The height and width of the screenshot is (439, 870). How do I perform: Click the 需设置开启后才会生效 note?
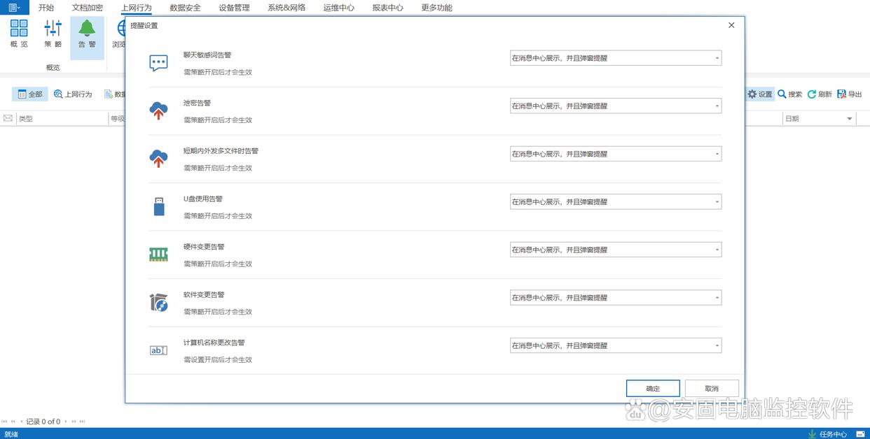tap(218, 359)
